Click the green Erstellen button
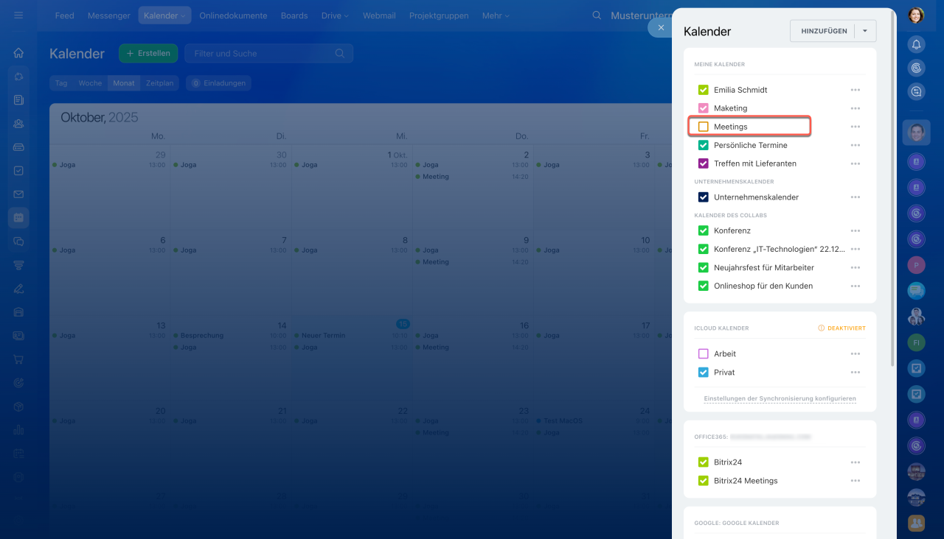Viewport: 944px width, 539px height. [x=148, y=53]
